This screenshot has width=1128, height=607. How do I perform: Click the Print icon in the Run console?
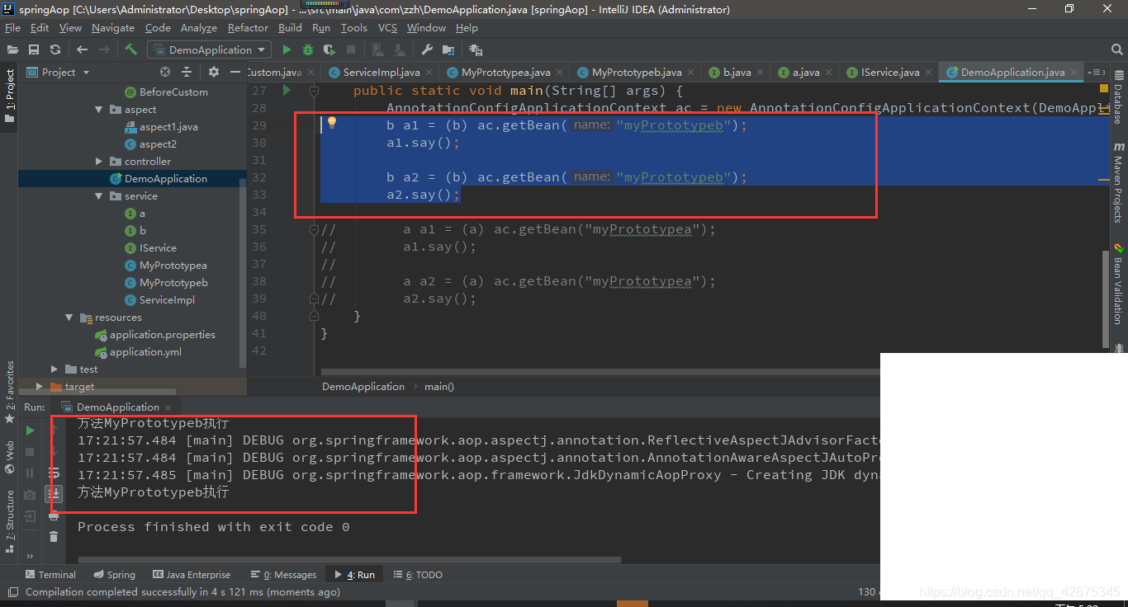coord(54,515)
